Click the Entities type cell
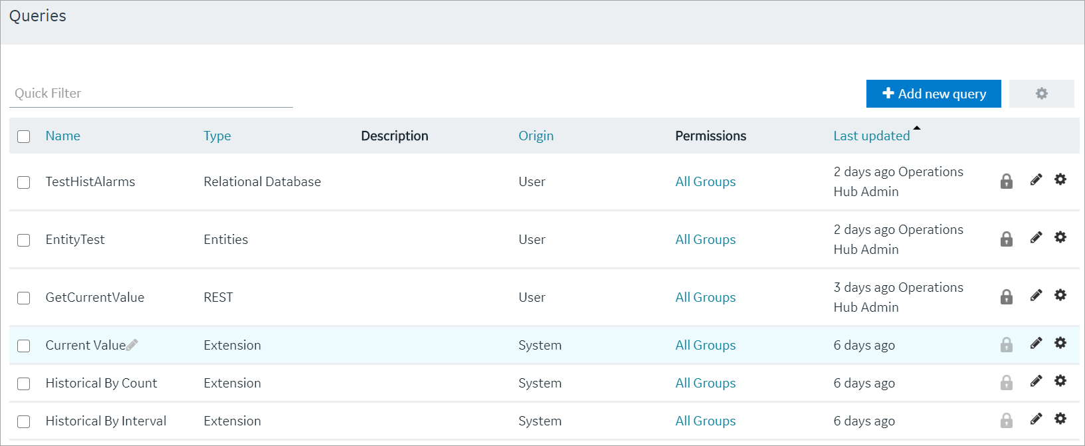 pyautogui.click(x=226, y=239)
